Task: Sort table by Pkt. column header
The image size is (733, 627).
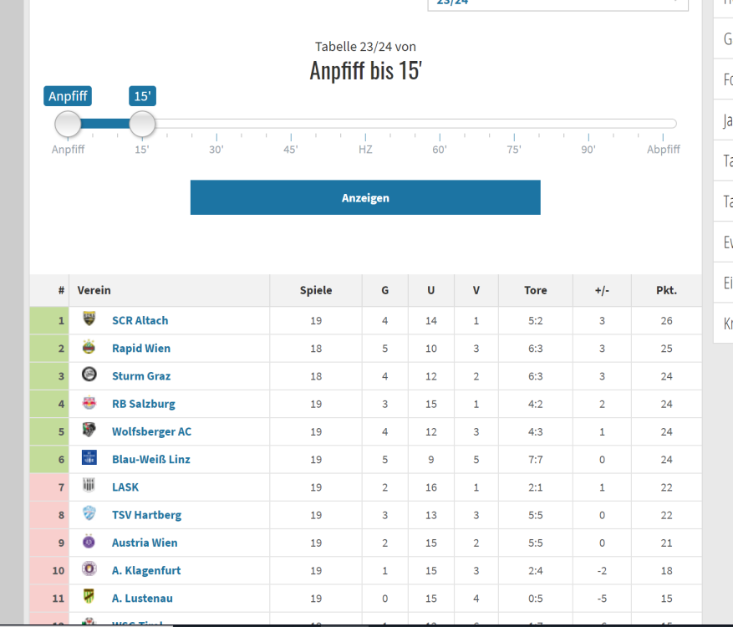Action: [x=666, y=290]
